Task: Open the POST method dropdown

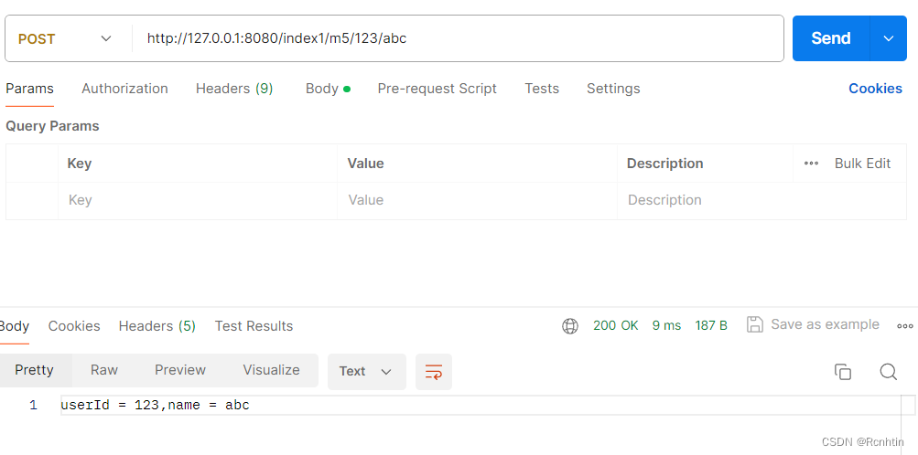Action: (x=64, y=38)
